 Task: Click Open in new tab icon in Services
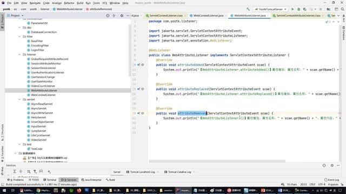click(41, 171)
